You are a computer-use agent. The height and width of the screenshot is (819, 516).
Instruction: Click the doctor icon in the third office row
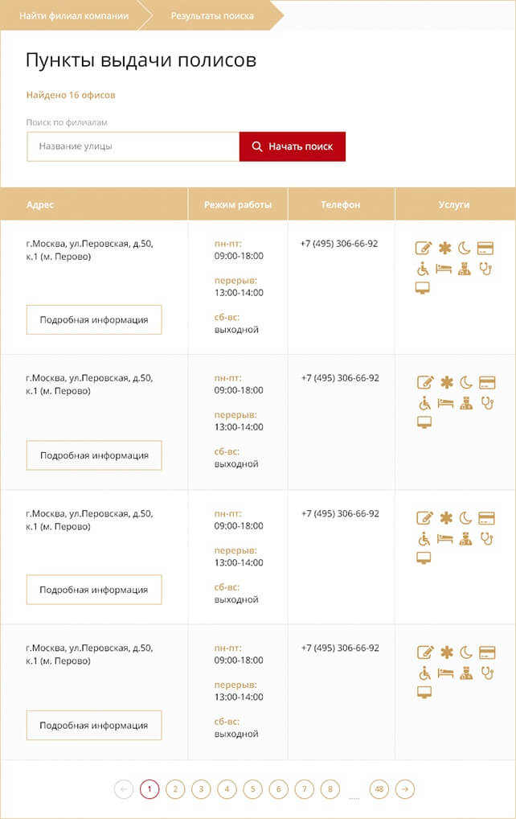pos(465,538)
